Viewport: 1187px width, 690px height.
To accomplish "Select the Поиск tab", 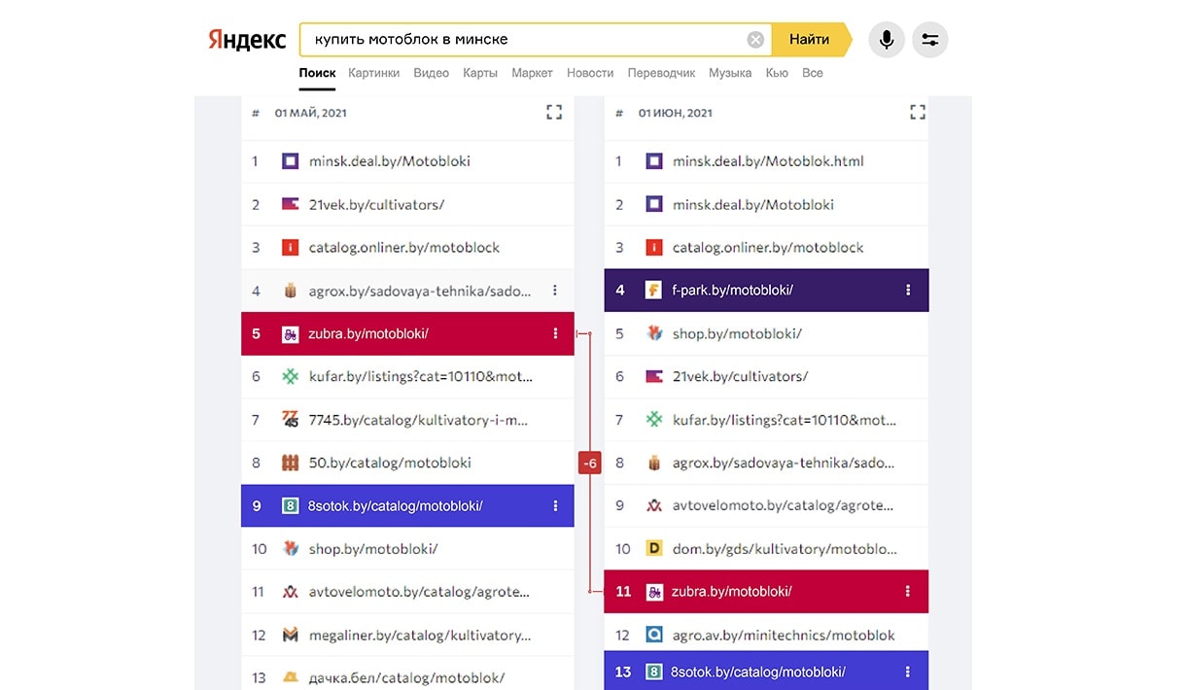I will [x=317, y=73].
